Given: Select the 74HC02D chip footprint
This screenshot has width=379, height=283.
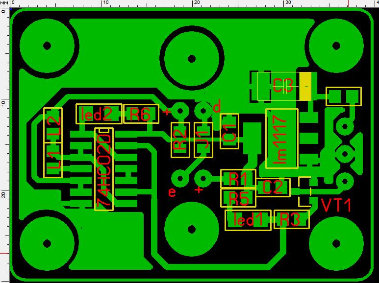Looking at the screenshot, I should pos(103,169).
